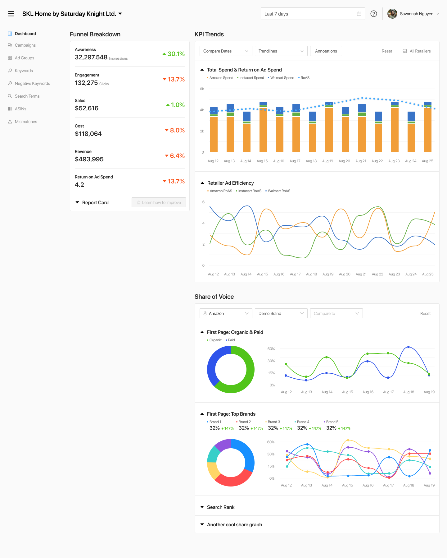This screenshot has height=558, width=447.
Task: Open Ad Groups from the sidebar
Action: (24, 58)
